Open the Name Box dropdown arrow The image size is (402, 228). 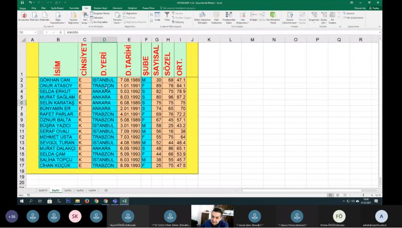coord(36,33)
